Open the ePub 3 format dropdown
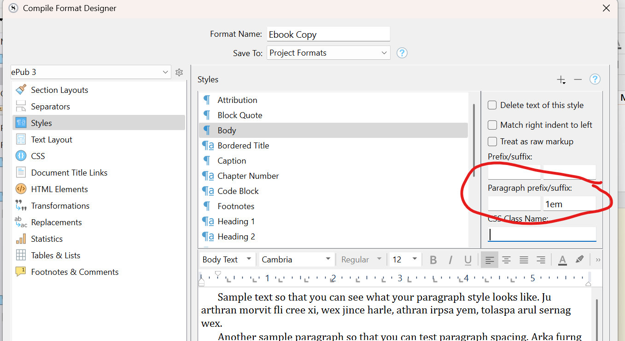Image resolution: width=625 pixels, height=341 pixels. (x=91, y=72)
